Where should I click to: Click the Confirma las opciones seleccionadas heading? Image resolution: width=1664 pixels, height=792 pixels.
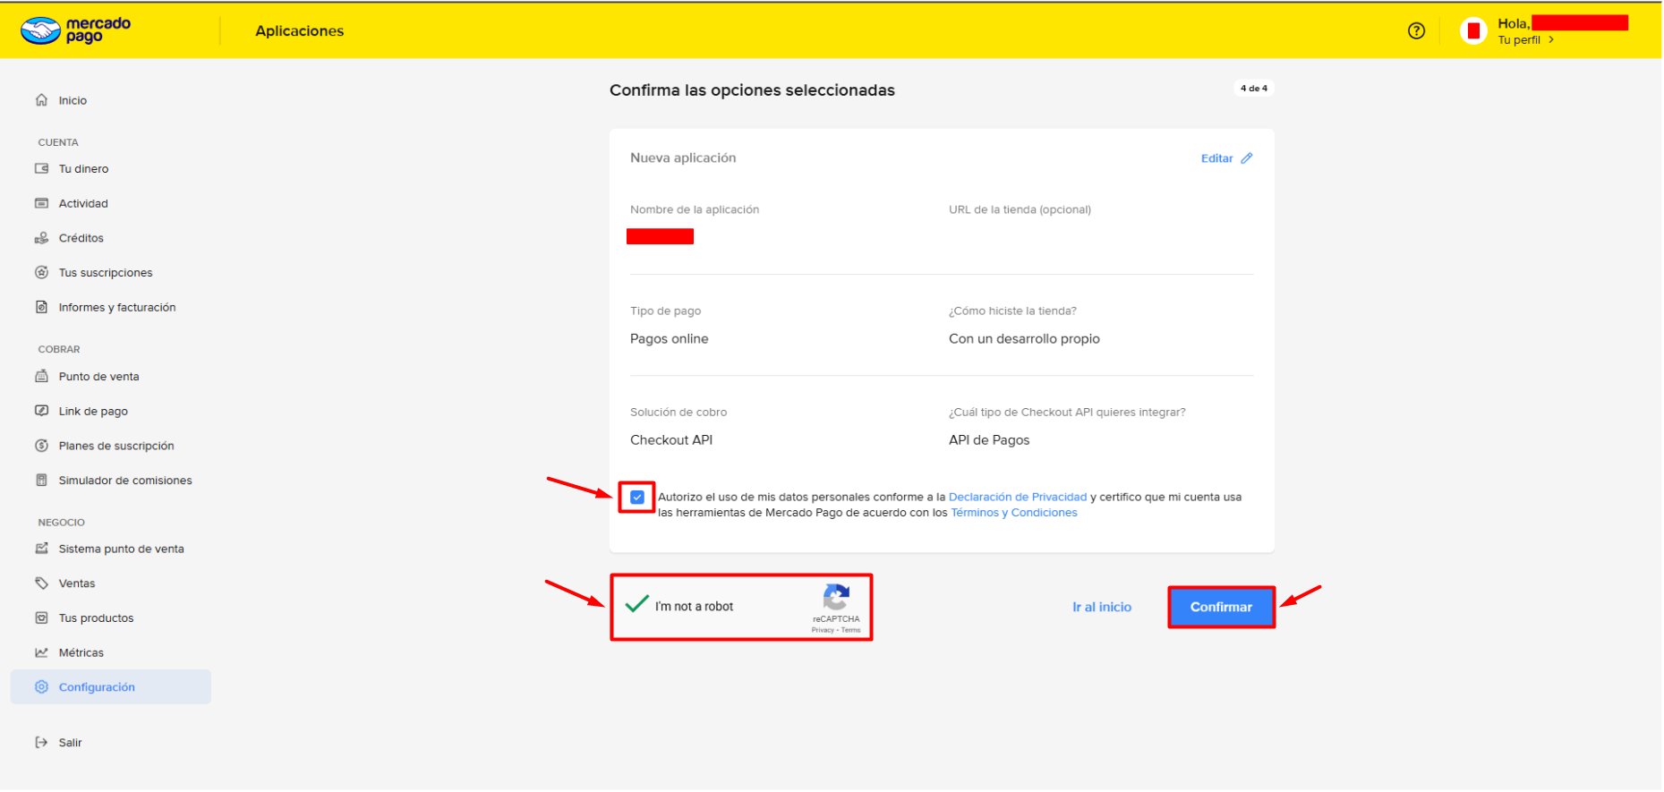[752, 90]
